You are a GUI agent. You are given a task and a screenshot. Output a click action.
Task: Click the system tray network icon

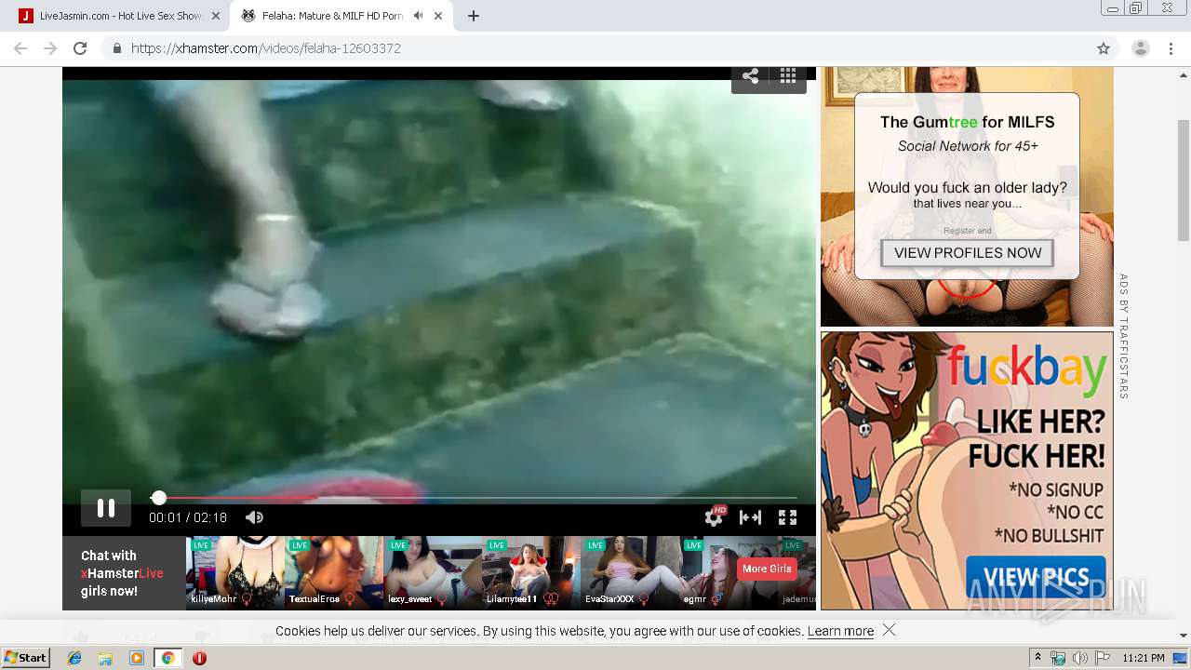[x=1058, y=658]
